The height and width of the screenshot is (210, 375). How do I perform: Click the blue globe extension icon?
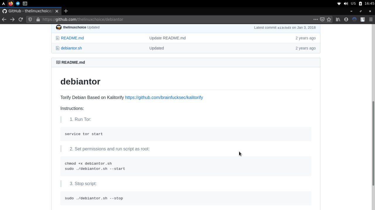(x=354, y=19)
